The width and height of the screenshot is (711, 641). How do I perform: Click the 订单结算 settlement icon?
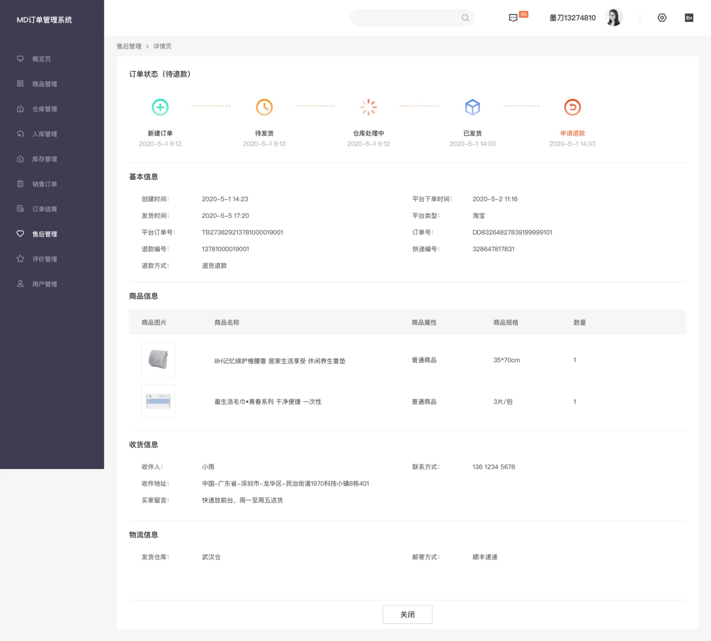click(20, 209)
